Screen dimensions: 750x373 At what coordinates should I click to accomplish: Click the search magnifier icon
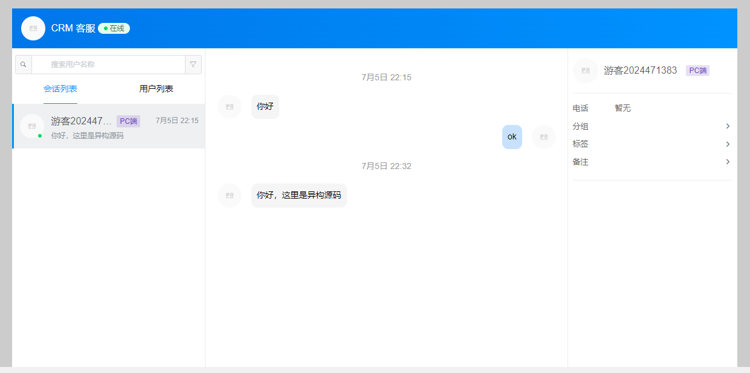[23, 65]
